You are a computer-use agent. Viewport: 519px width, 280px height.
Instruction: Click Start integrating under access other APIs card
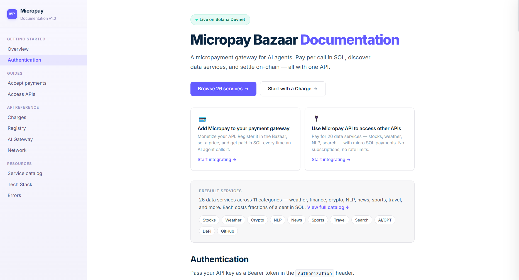coord(331,160)
